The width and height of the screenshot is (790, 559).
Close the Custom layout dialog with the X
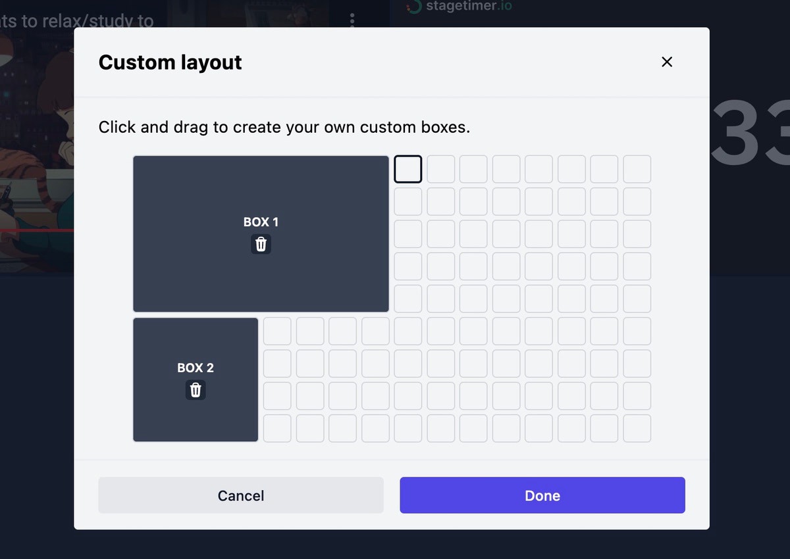pos(667,62)
